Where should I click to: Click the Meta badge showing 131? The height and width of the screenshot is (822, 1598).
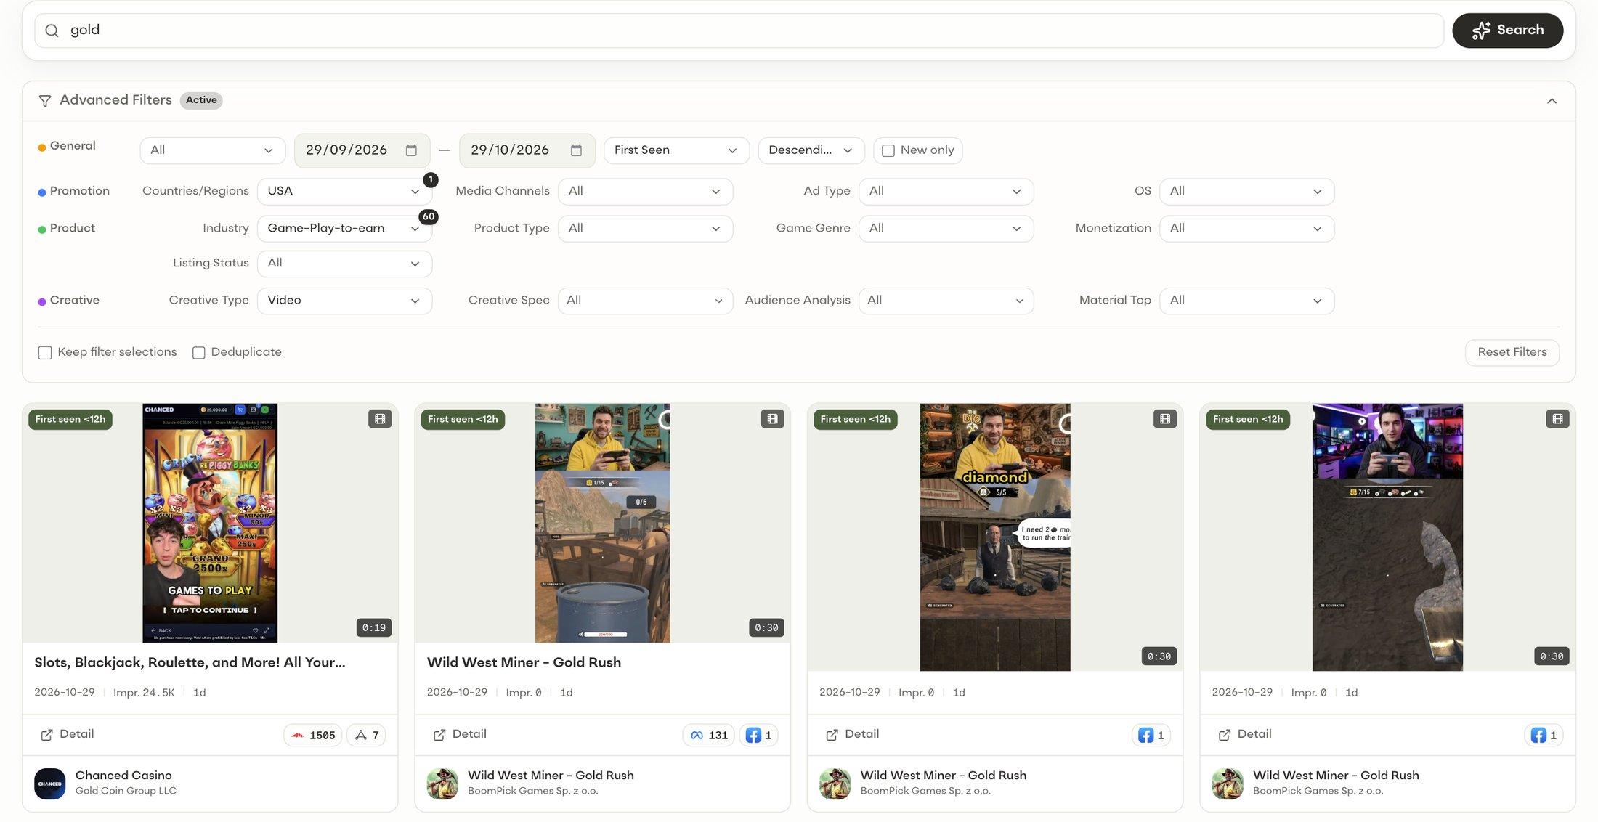pos(709,735)
